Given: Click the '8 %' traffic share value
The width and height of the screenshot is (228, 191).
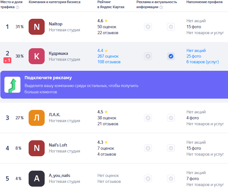Looking at the screenshot, I should pyautogui.click(x=19, y=148).
